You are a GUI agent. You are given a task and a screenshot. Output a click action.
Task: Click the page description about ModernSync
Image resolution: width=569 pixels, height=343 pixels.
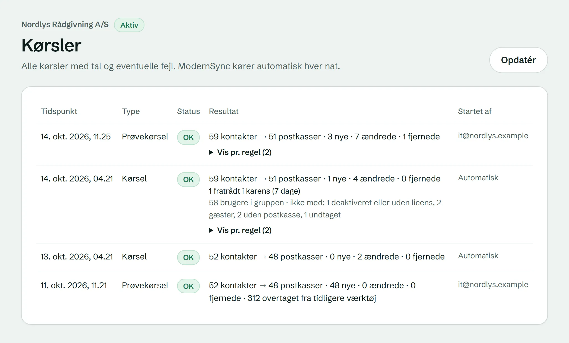pyautogui.click(x=181, y=66)
